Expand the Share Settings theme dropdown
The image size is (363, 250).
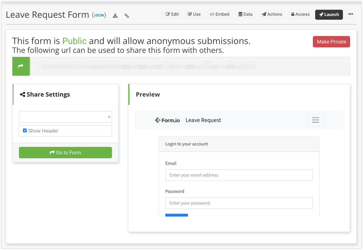65,117
